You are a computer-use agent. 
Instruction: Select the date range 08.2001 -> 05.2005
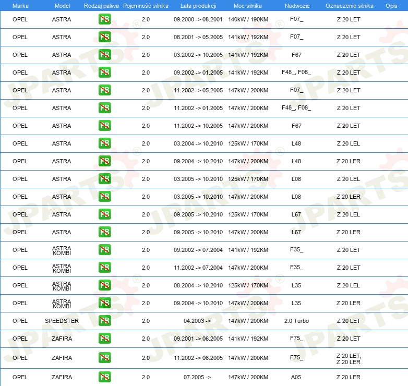[198, 37]
